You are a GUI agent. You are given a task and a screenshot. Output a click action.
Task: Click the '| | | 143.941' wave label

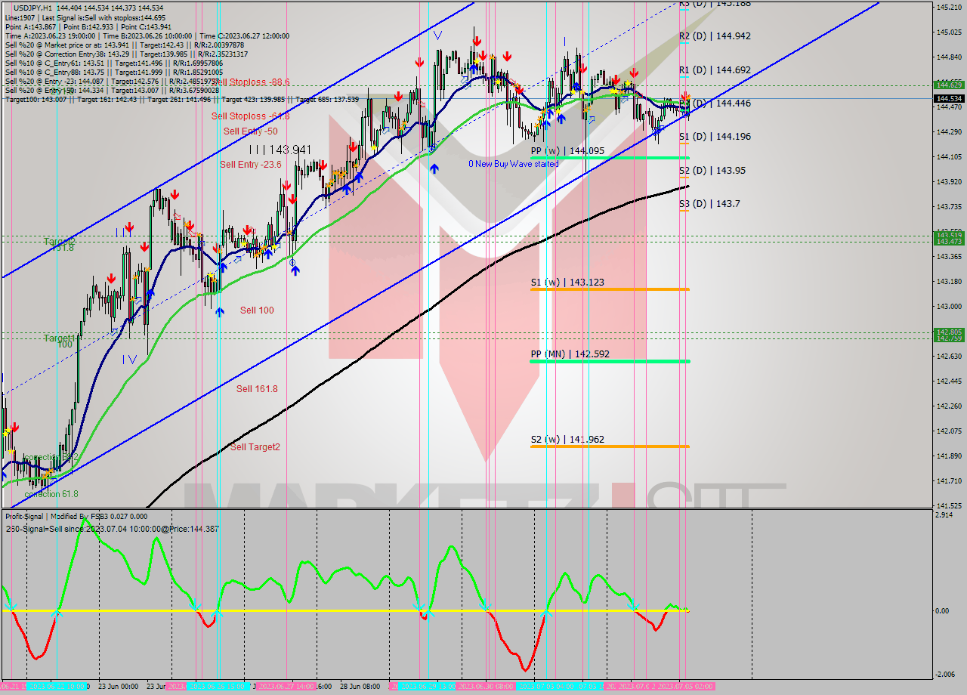(280, 150)
